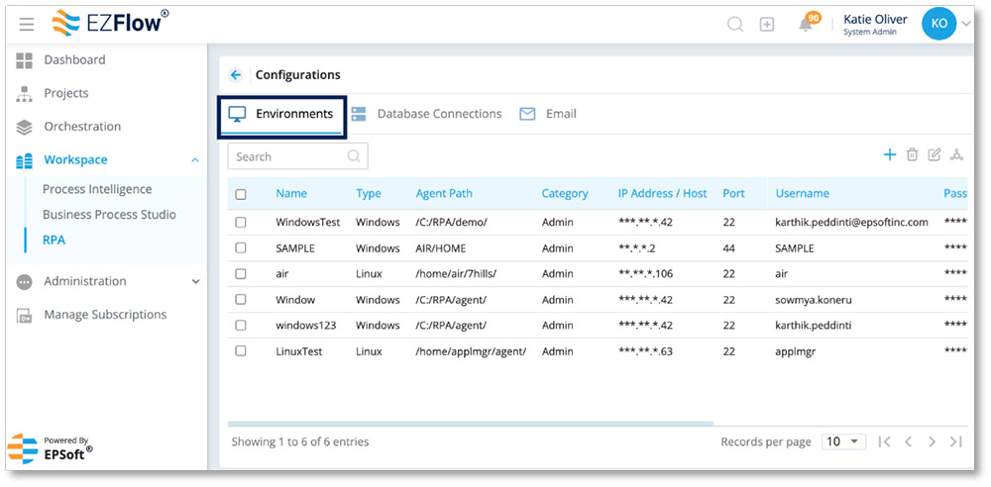Image resolution: width=991 pixels, height=487 pixels.
Task: Click the Orchestration layers icon
Action: point(24,127)
